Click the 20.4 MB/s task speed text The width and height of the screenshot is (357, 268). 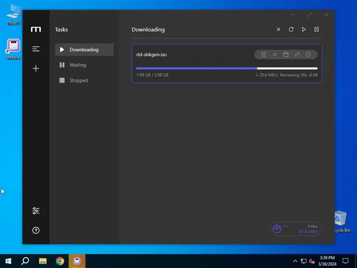(x=267, y=75)
